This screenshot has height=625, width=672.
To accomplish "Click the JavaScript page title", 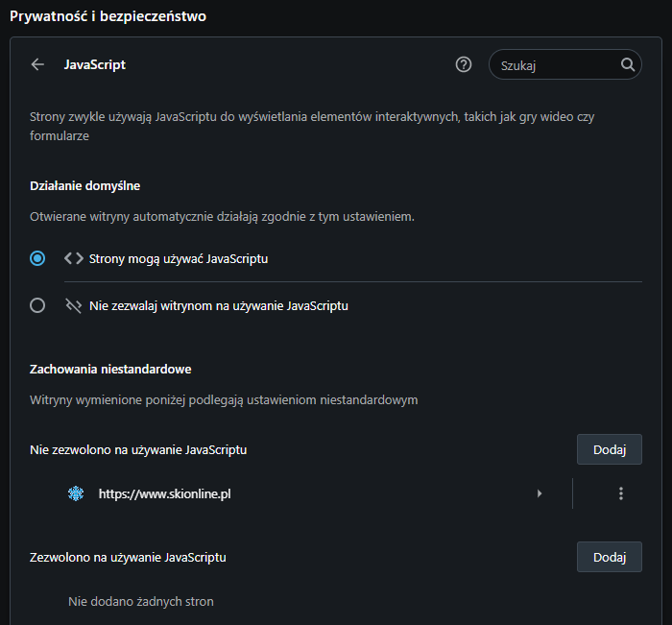I will click(94, 64).
